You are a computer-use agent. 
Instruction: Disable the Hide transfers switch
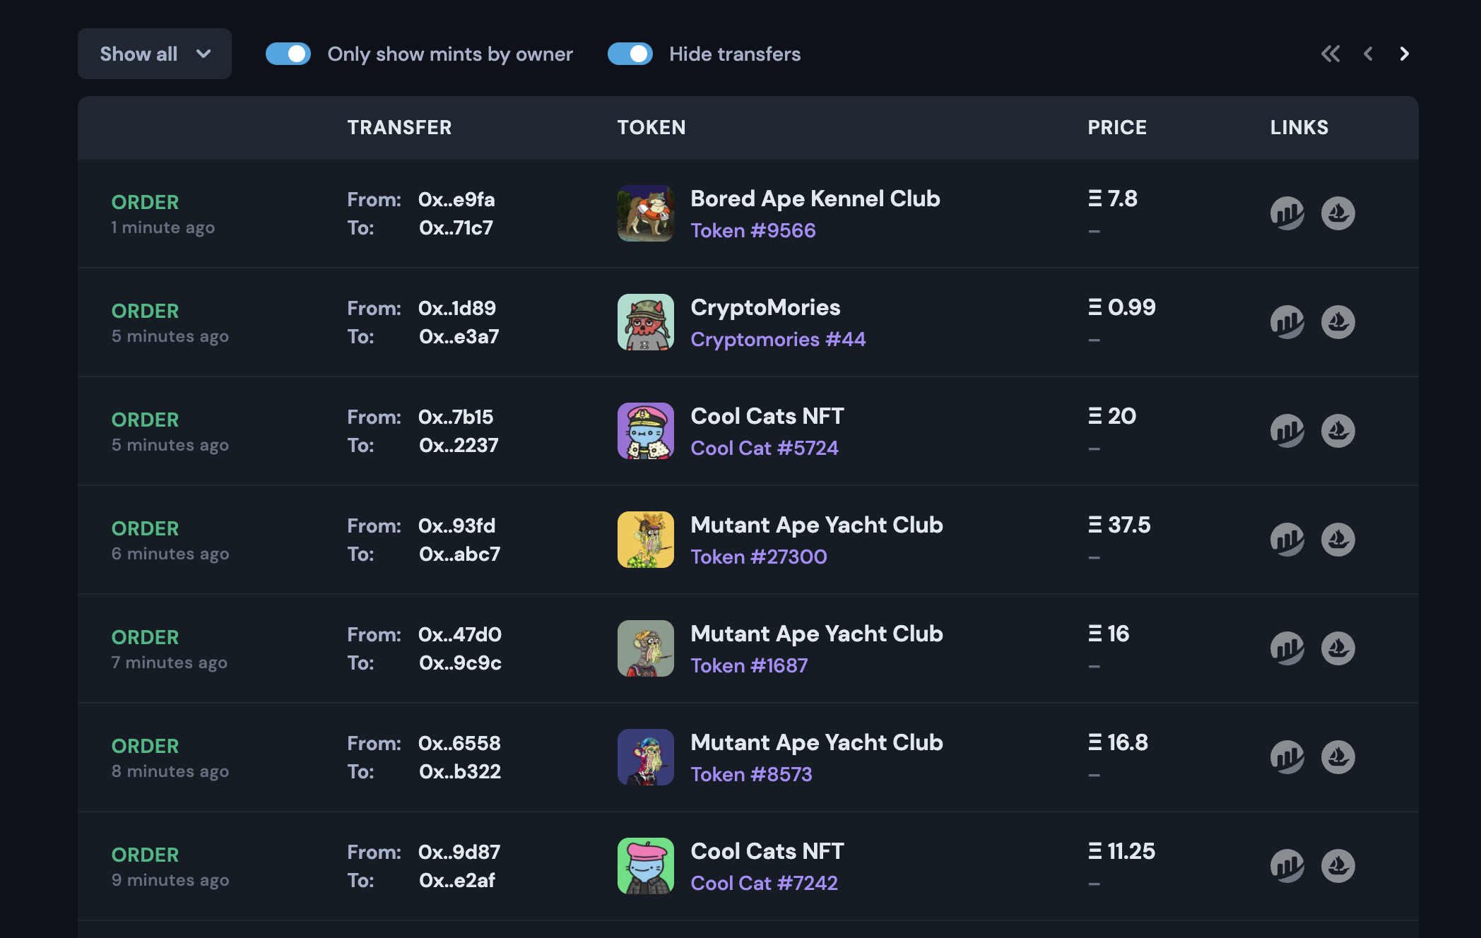coord(630,54)
